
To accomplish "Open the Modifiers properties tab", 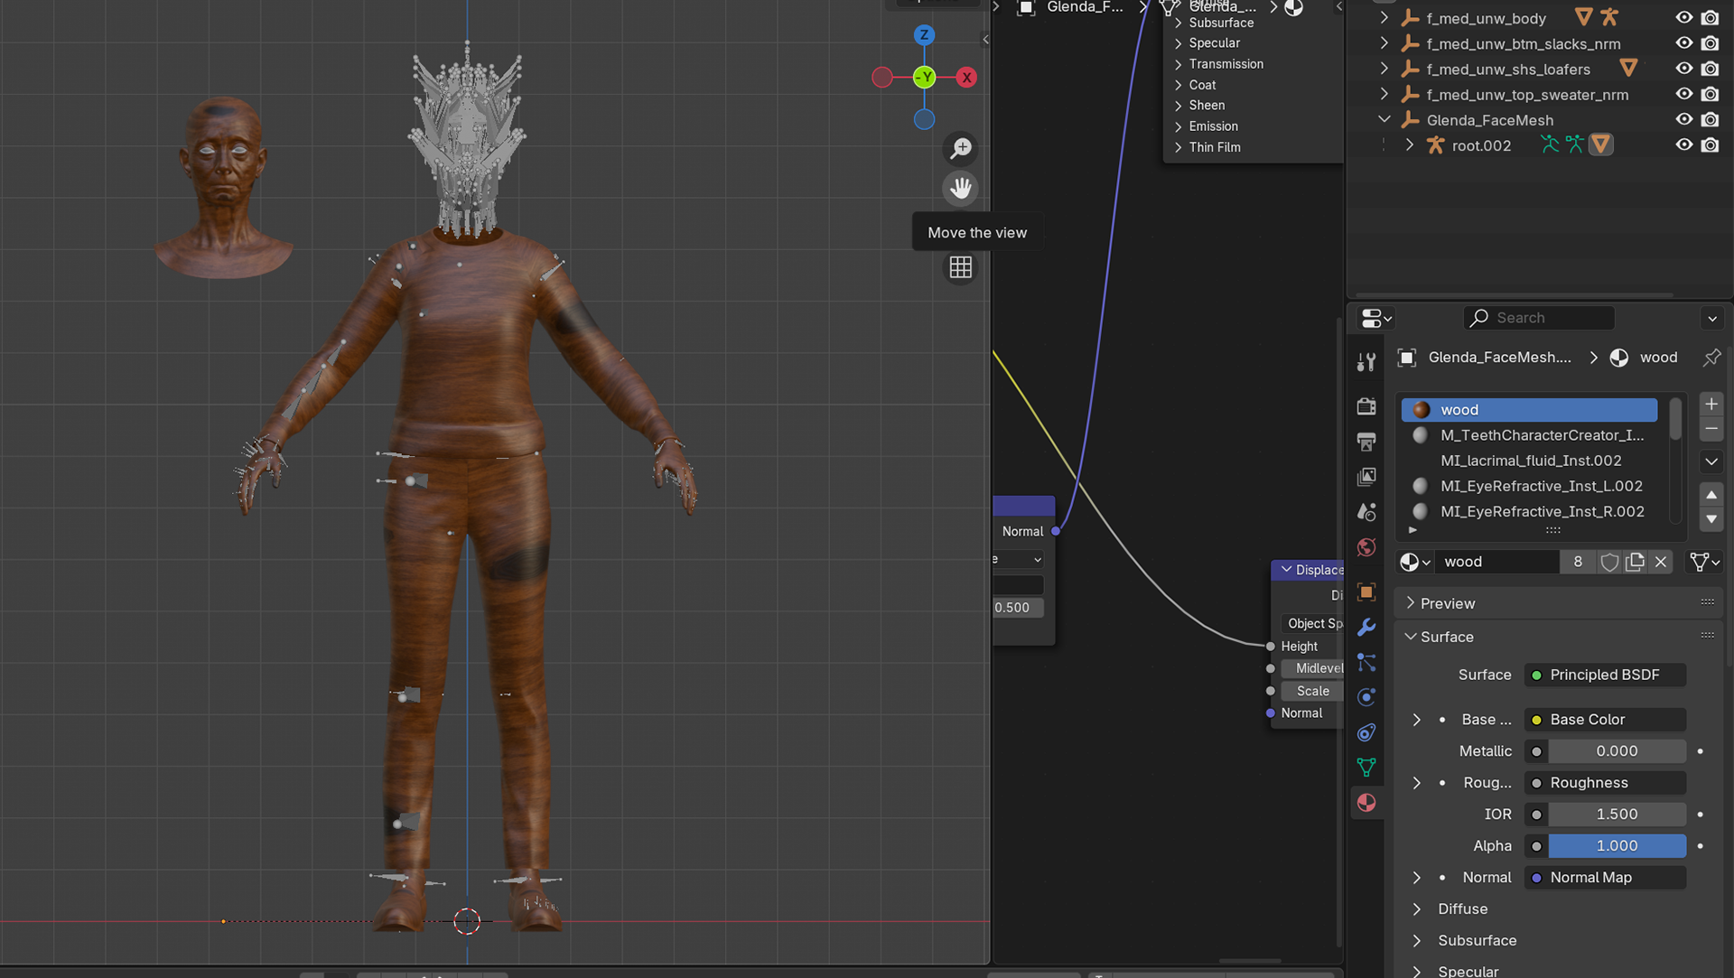I will coord(1366,627).
